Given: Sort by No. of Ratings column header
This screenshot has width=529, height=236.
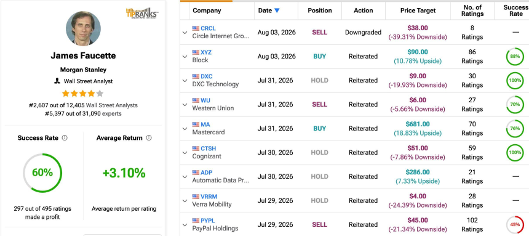Looking at the screenshot, I should [x=472, y=10].
